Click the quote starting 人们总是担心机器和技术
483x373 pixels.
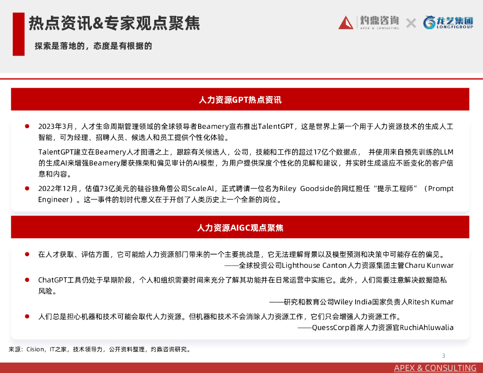(220, 316)
